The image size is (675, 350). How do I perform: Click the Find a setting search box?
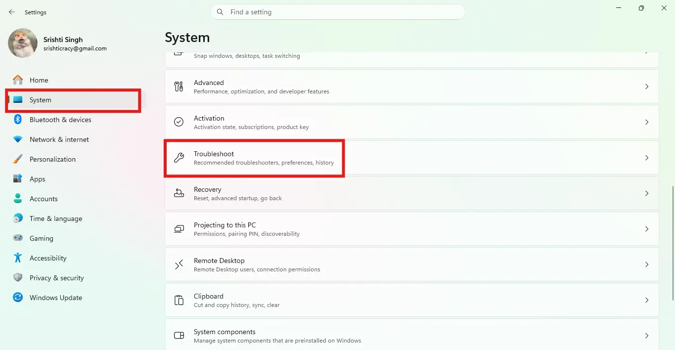pyautogui.click(x=338, y=11)
